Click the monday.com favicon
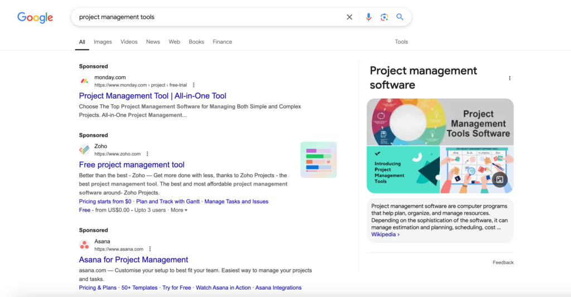Image resolution: width=571 pixels, height=297 pixels. pyautogui.click(x=85, y=81)
